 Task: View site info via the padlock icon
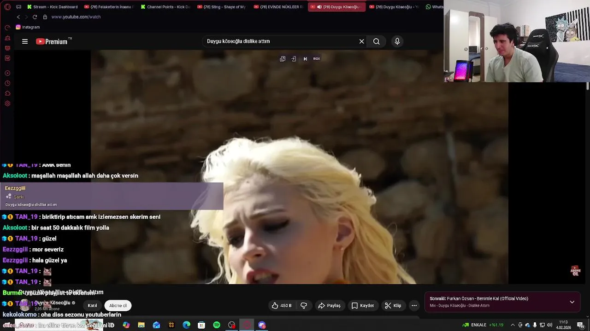tap(45, 17)
